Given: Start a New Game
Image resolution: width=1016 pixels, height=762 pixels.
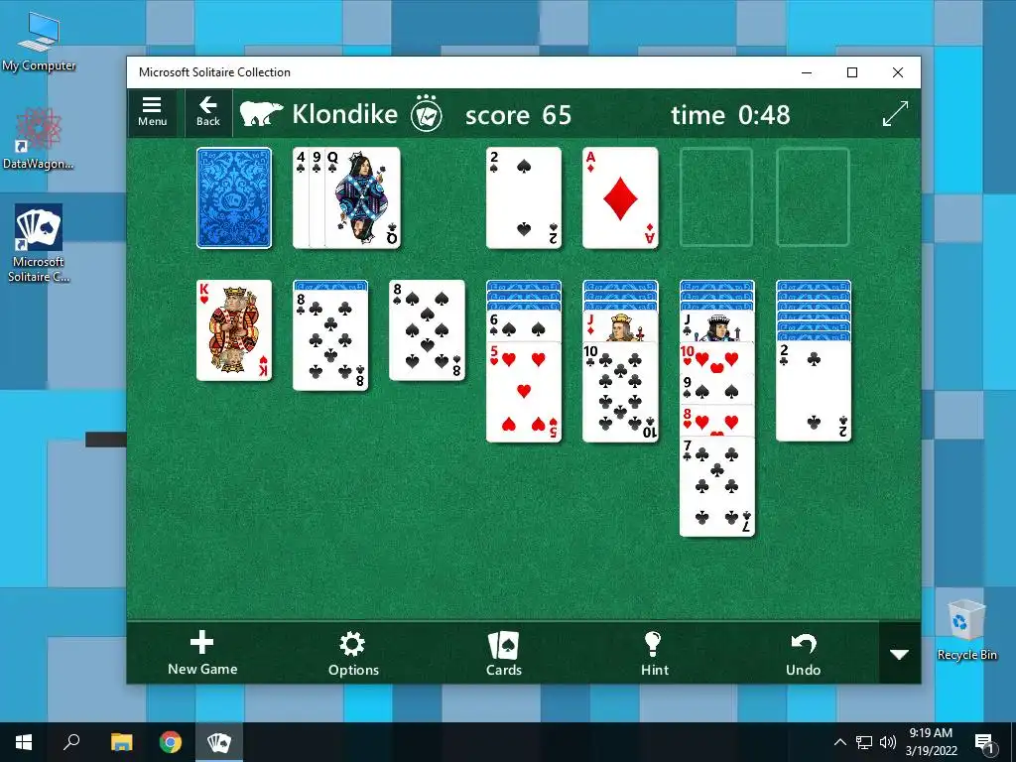Looking at the screenshot, I should click(x=202, y=653).
